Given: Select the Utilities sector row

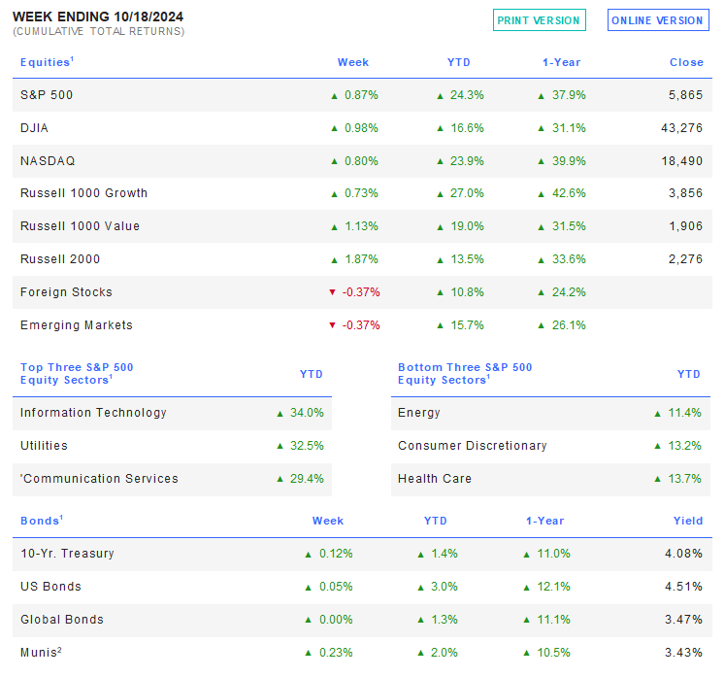Looking at the screenshot, I should [x=172, y=446].
